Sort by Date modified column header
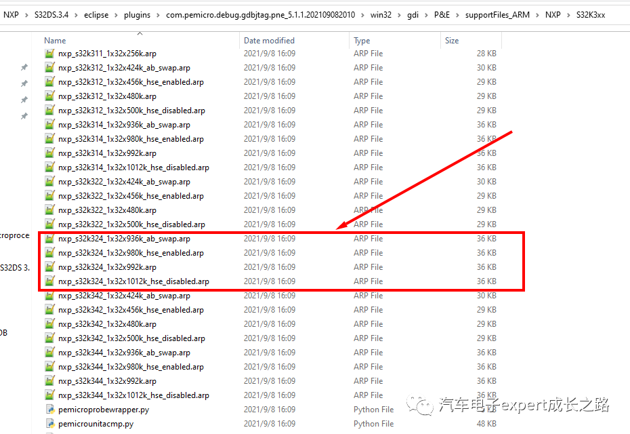Viewport: 630px width, 434px height. point(269,41)
